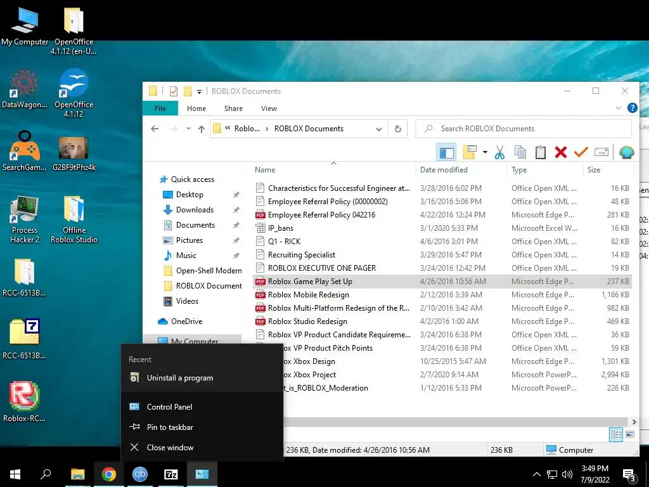Open Customize Quick Access Toolbar dropdown
This screenshot has width=649, height=487.
tap(199, 91)
